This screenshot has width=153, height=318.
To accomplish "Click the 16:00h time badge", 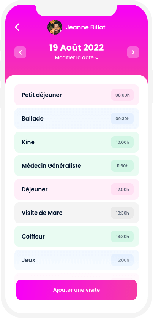I will pyautogui.click(x=122, y=260).
